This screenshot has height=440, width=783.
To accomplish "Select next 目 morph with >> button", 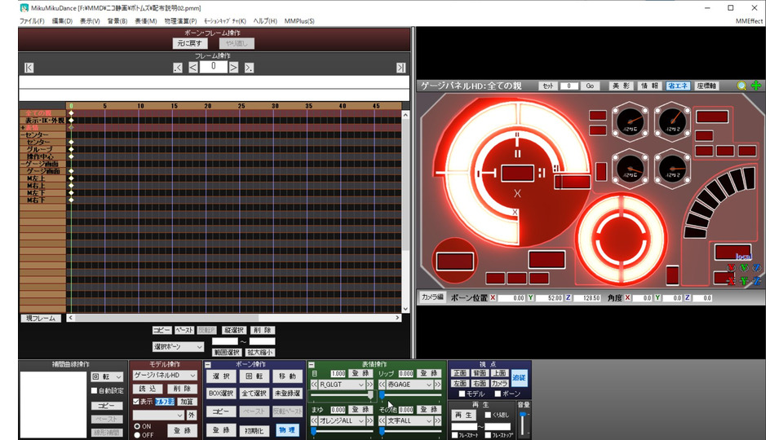I will (369, 385).
